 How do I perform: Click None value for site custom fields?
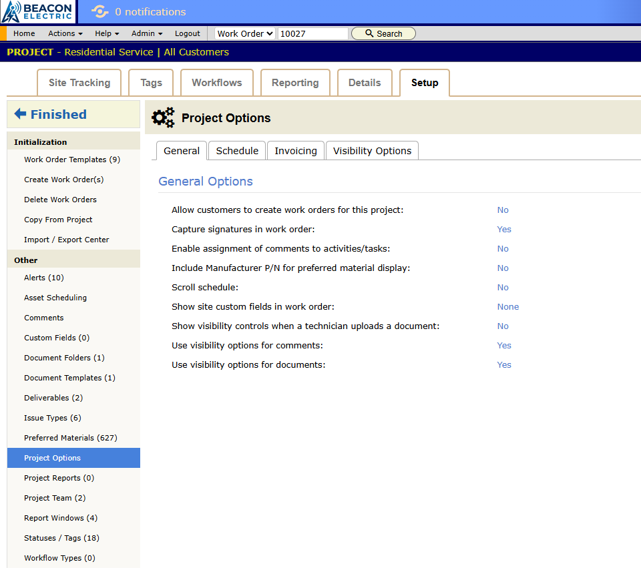(508, 306)
